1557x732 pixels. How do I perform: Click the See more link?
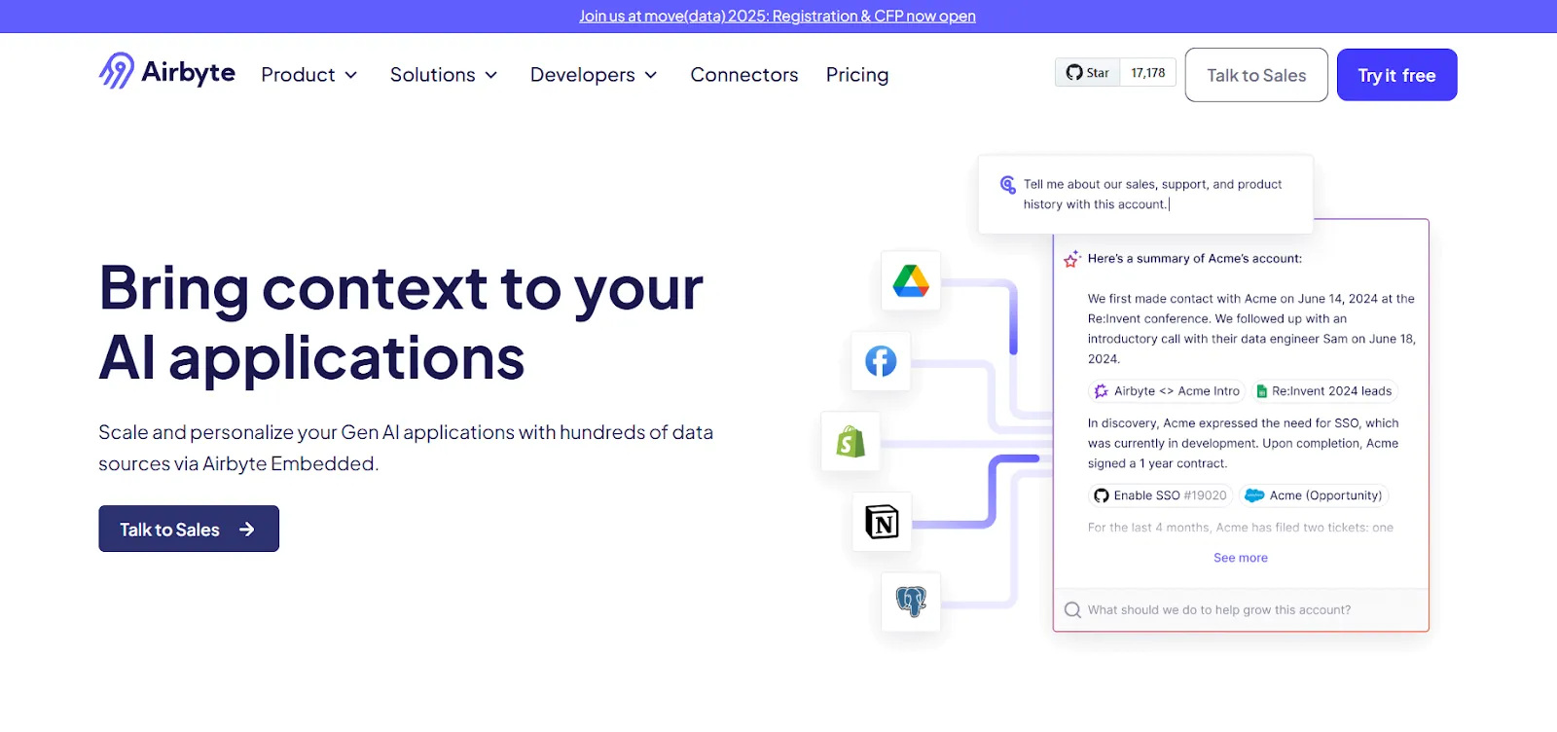pyautogui.click(x=1241, y=558)
